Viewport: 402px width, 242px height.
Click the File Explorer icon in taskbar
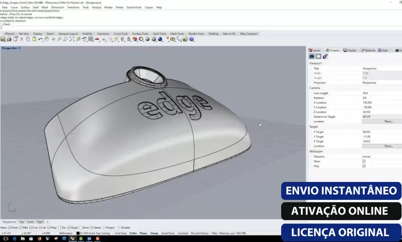pyautogui.click(x=22, y=239)
